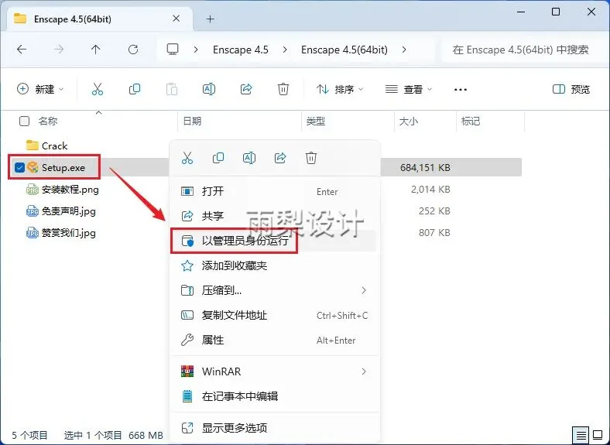Screen dimensions: 610x445
Task: Select the 安装教程.png file
Action: (70, 190)
